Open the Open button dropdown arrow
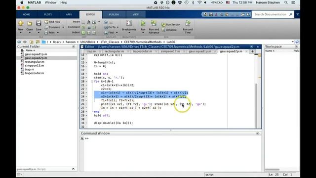 click(x=30, y=33)
